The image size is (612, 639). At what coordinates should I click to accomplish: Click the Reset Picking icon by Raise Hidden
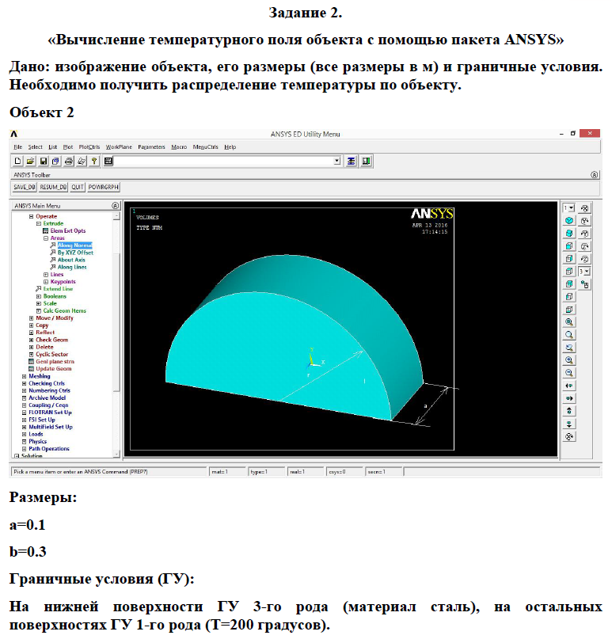click(x=367, y=161)
